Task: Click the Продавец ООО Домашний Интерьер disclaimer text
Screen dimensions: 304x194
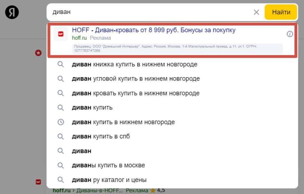Action: tap(177, 48)
